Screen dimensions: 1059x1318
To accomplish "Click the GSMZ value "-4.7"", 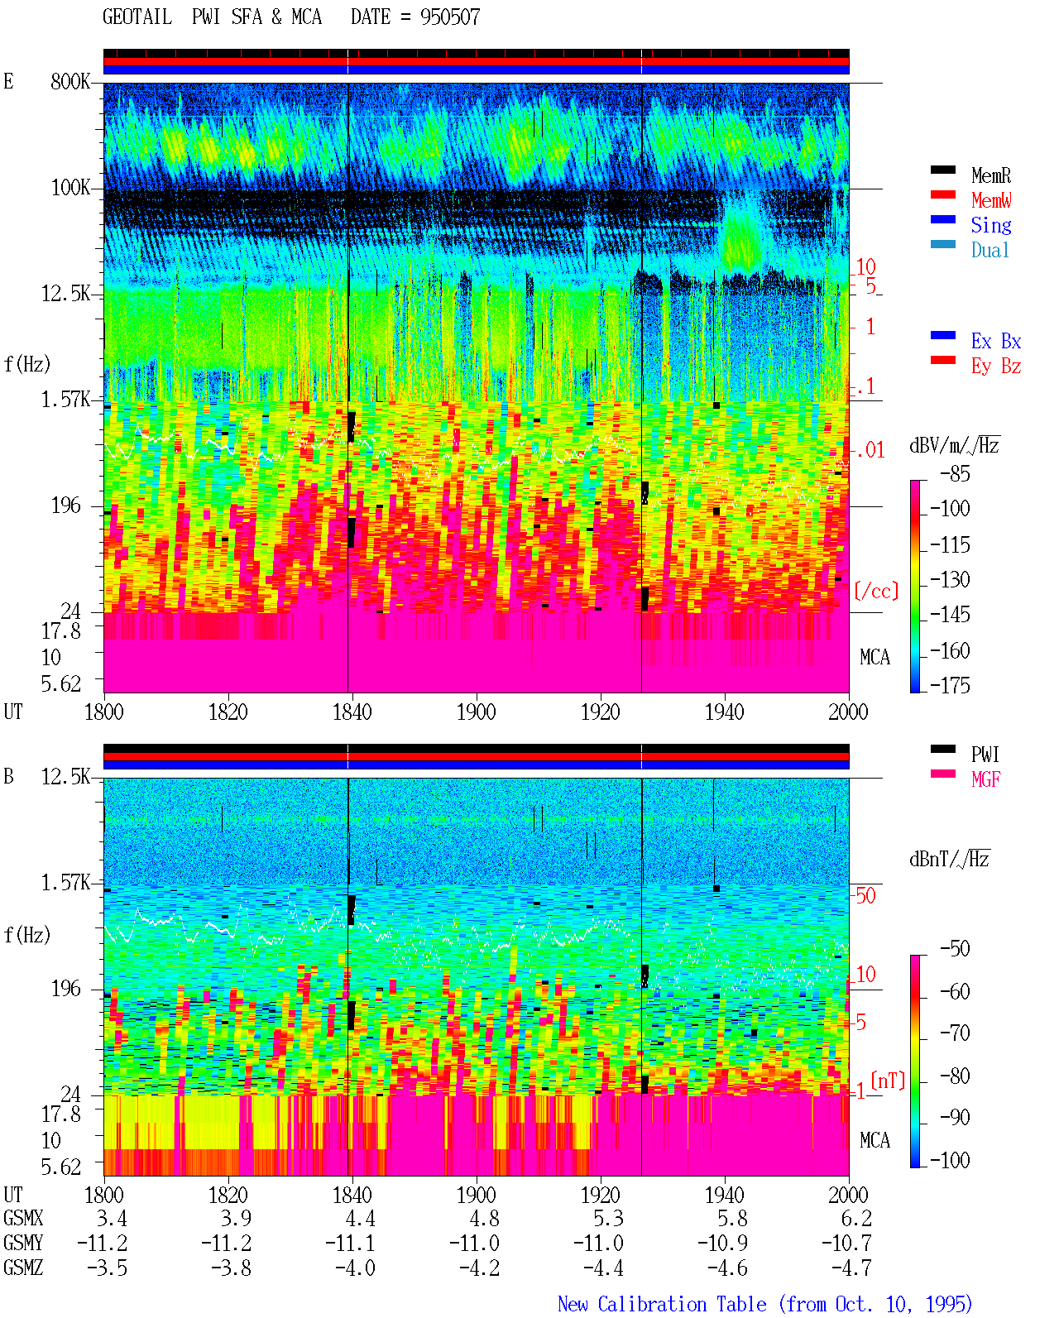I will pos(851,1268).
